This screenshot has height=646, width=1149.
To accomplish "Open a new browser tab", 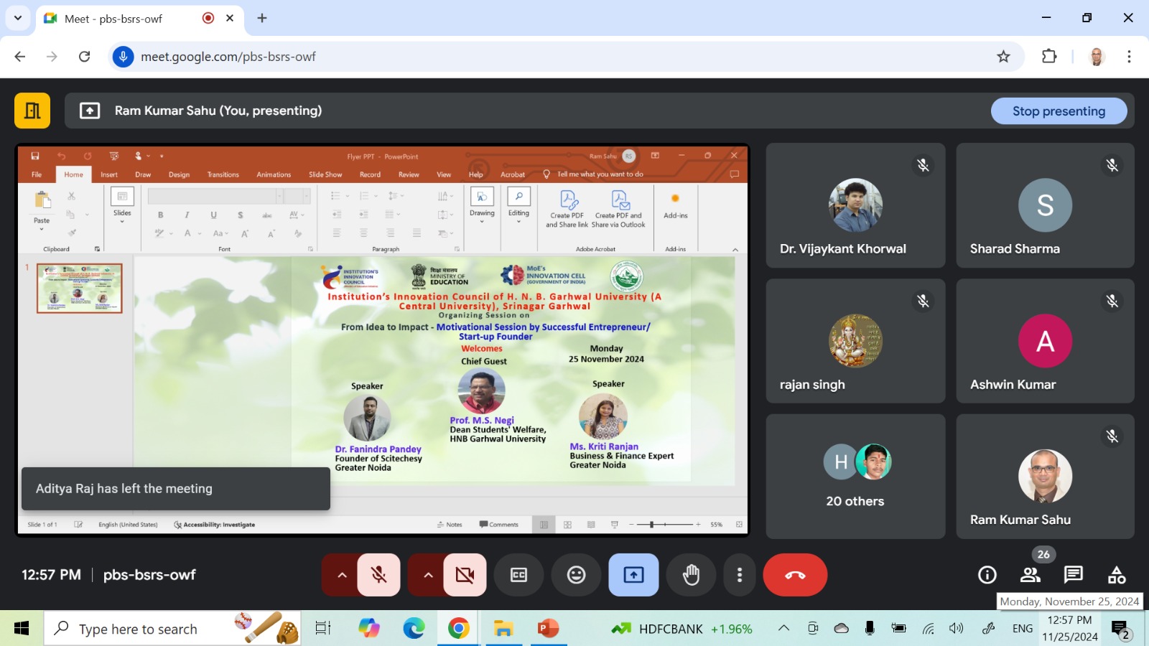I will coord(262,19).
